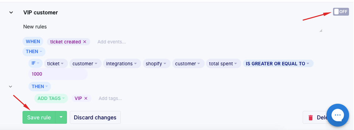The height and width of the screenshot is (130, 354).
Task: Open the Save rule arrow dropdown
Action: [x=61, y=117]
